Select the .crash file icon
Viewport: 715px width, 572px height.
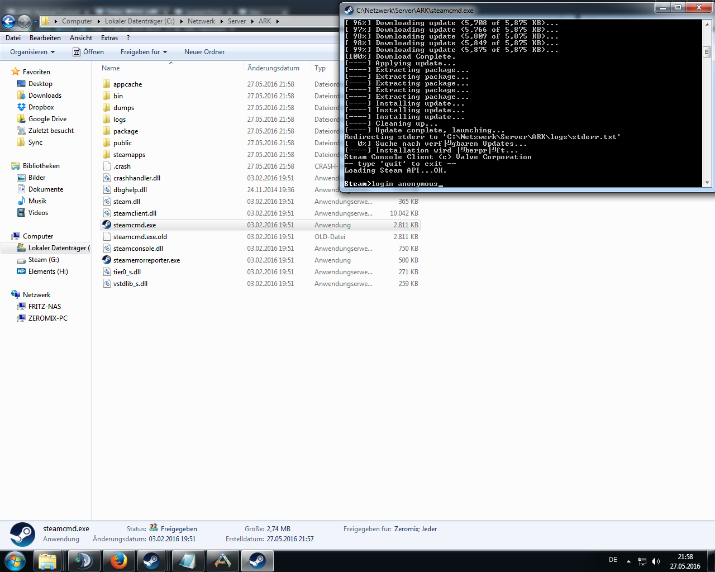[x=106, y=166]
